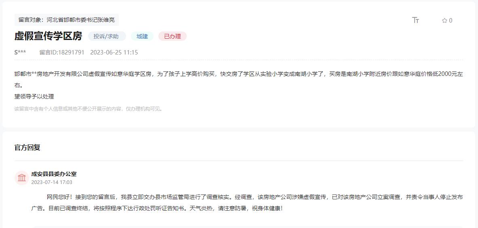Click the 已办理 status tag
The width and height of the screenshot is (478, 228).
coord(173,36)
